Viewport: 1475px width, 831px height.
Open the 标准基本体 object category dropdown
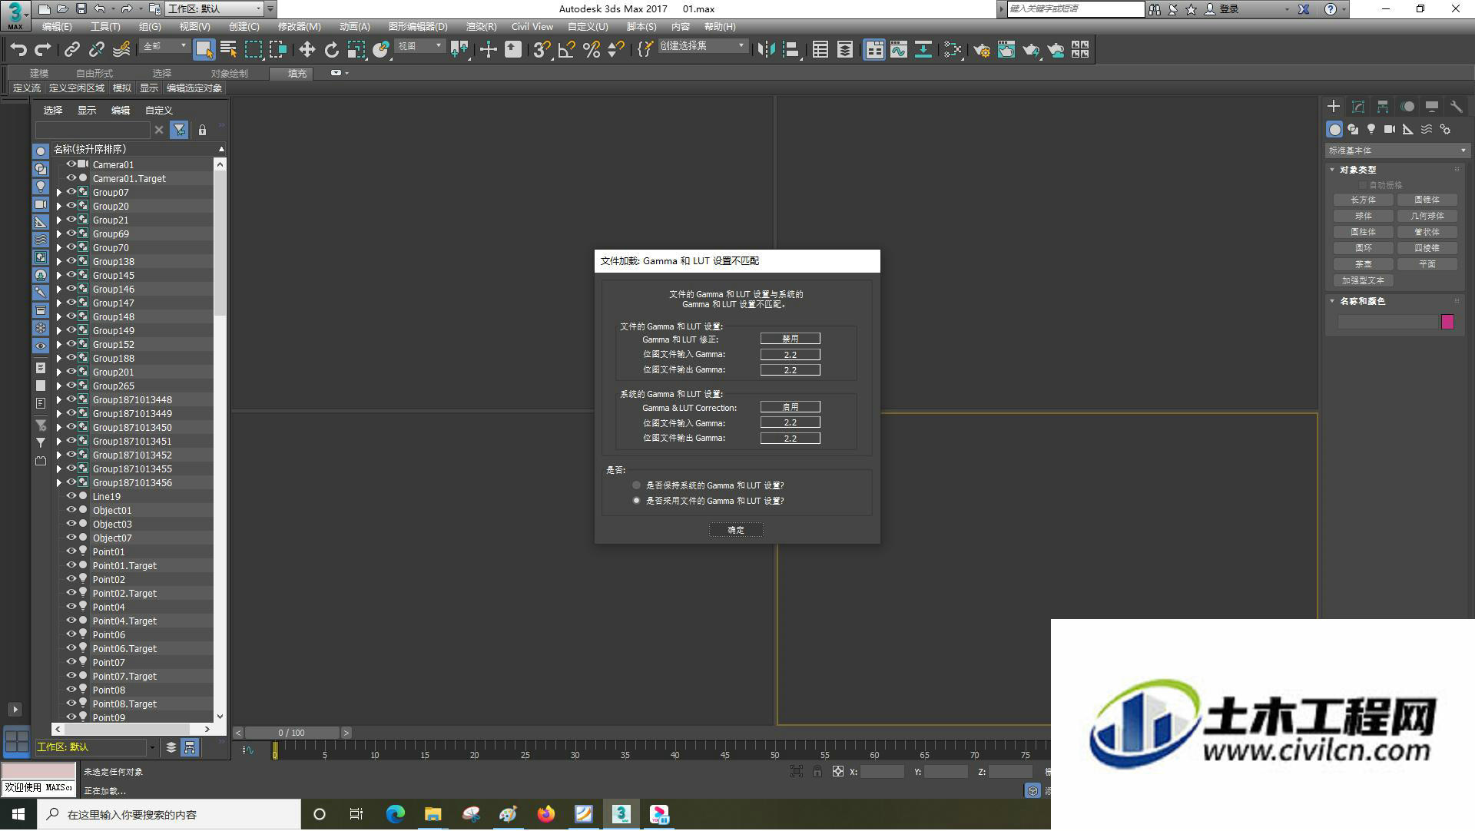pyautogui.click(x=1397, y=151)
